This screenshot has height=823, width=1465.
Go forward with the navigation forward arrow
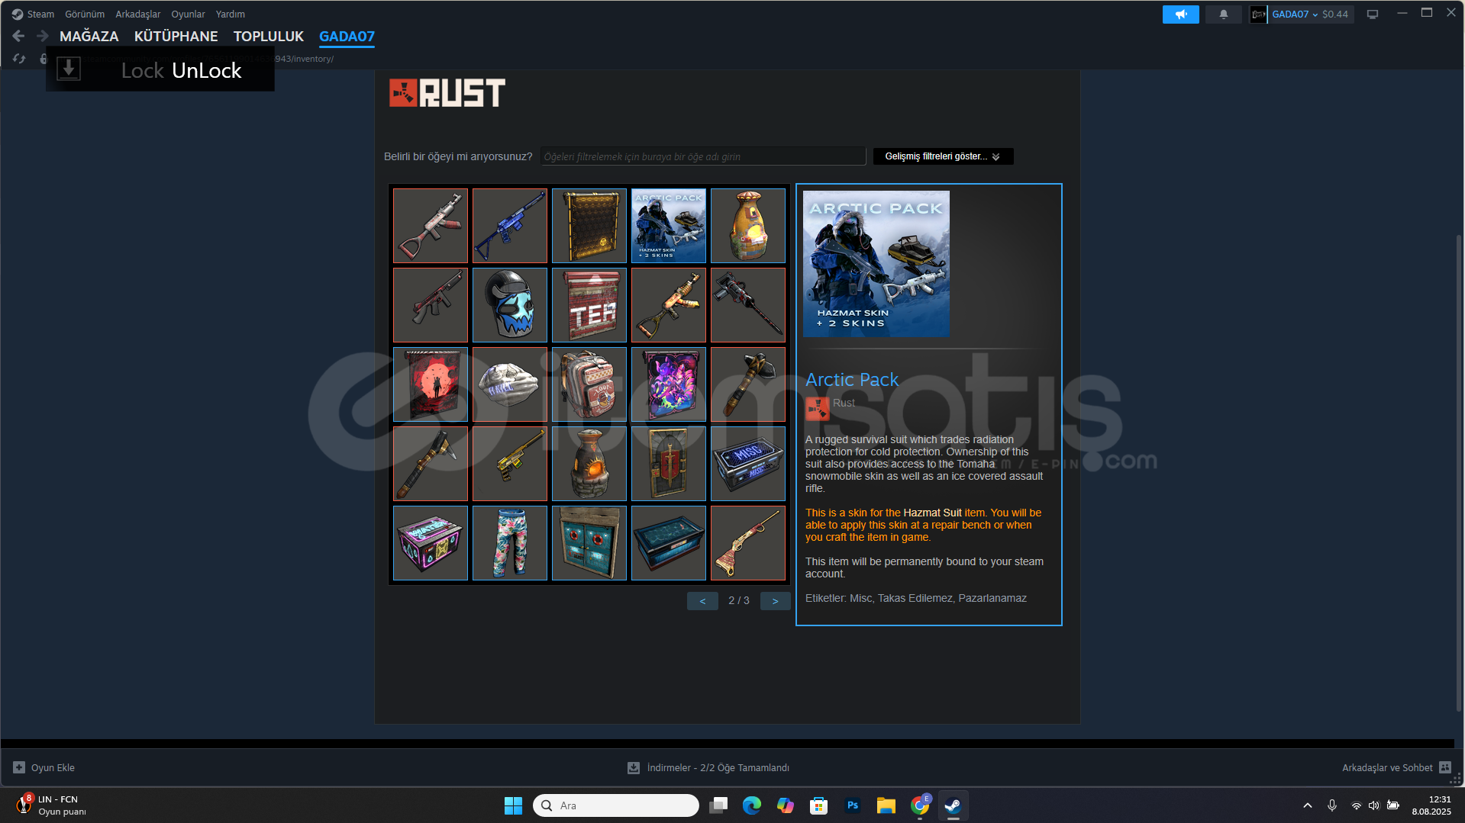(x=43, y=36)
